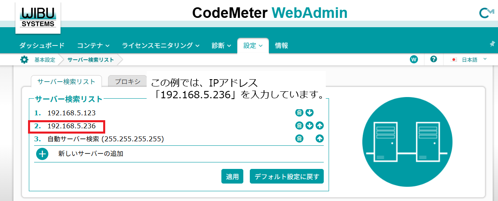Expand the コンテナ menu
Viewport: 498px width, 201px height.
point(93,45)
